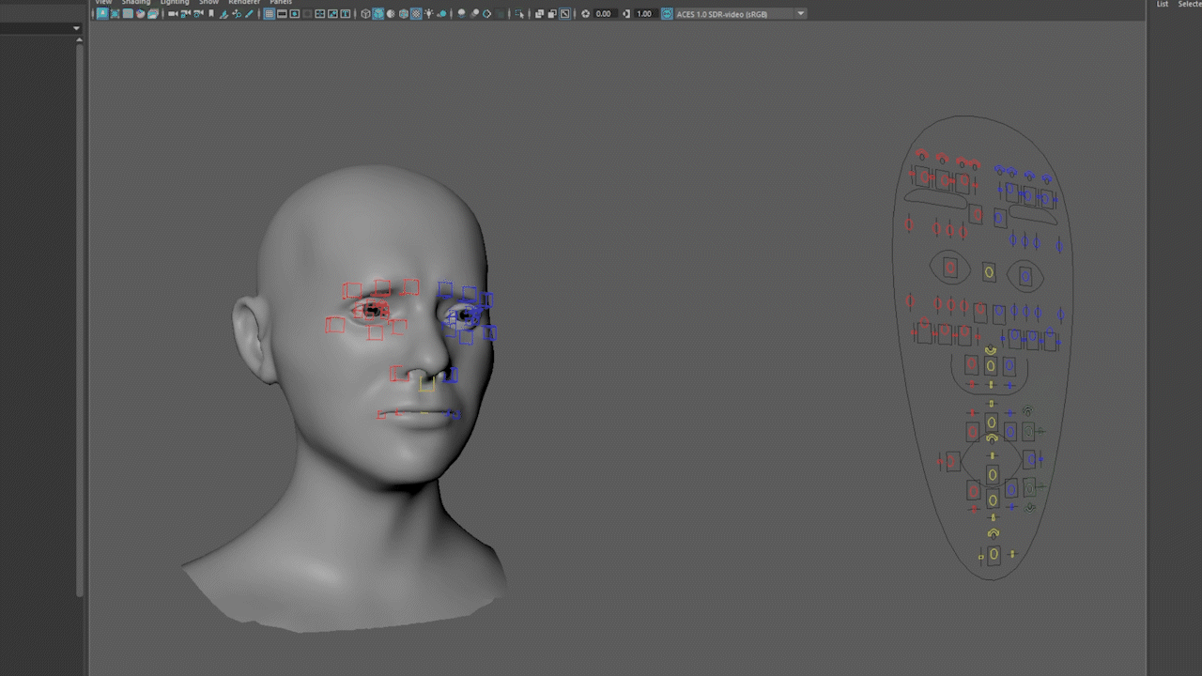Click the Bookmarks icon in panel toolbar
1202x676 pixels.
click(x=211, y=14)
